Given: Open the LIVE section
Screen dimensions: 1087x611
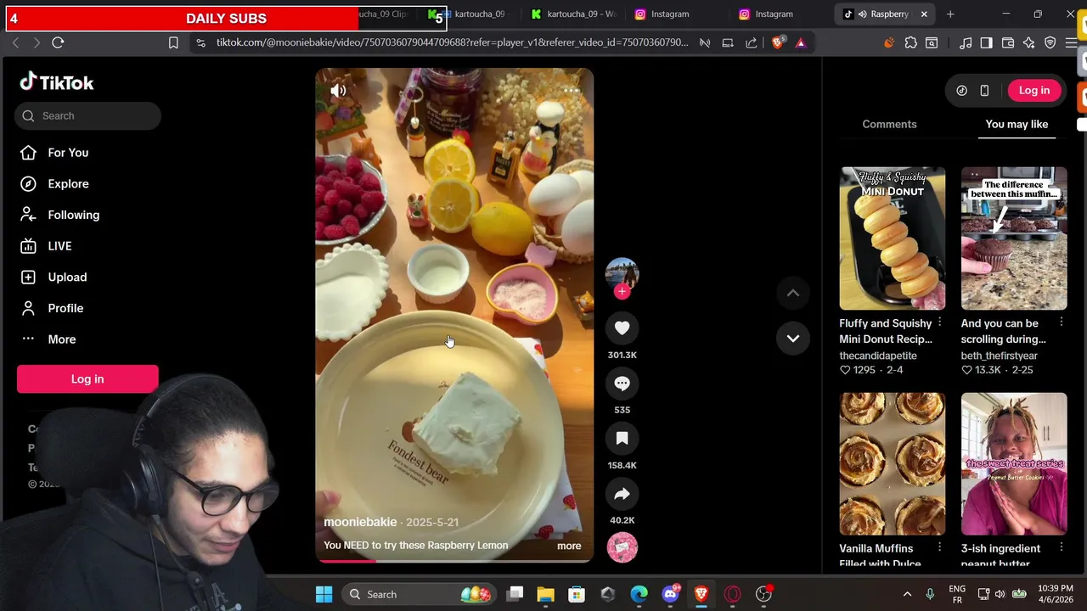Looking at the screenshot, I should [x=59, y=246].
